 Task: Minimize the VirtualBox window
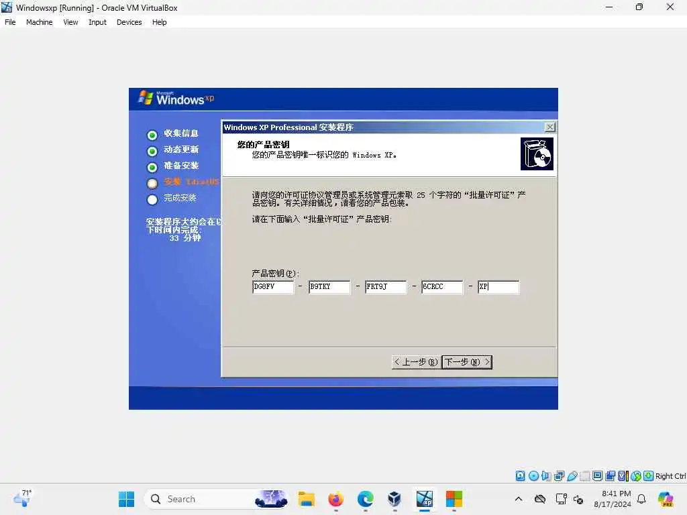pos(609,7)
